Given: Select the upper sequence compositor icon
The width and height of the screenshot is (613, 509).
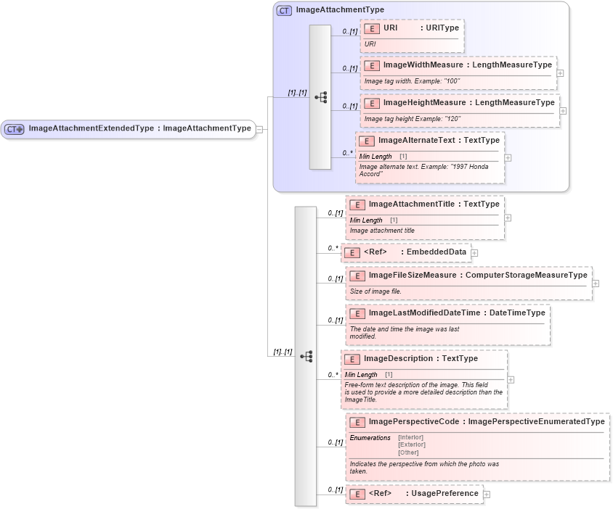Looking at the screenshot, I should pos(320,96).
